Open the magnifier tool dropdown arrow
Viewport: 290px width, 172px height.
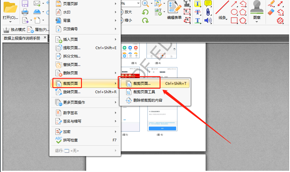151,3
